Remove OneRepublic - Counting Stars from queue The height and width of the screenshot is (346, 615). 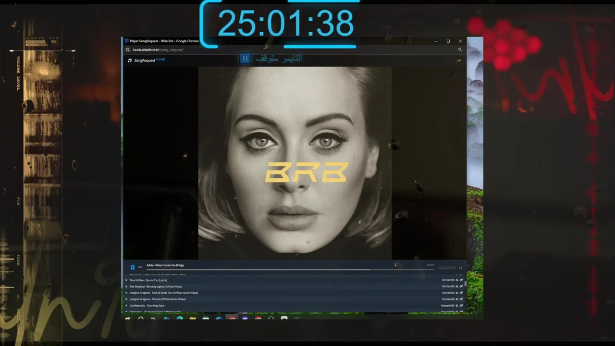pos(126,306)
